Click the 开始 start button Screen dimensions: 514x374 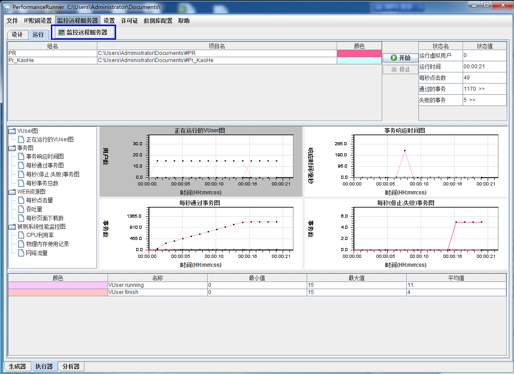pos(400,58)
